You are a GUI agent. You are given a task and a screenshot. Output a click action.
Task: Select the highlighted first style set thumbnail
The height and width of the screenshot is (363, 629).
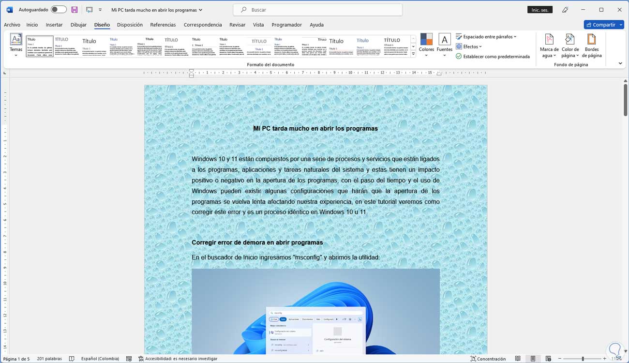[40, 46]
